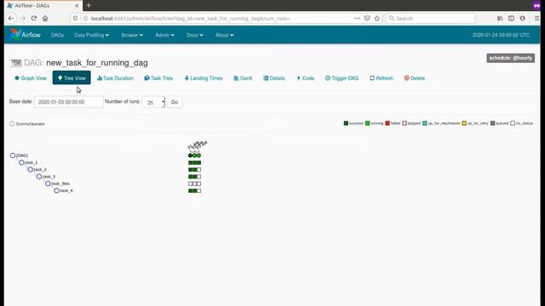Select the Tree View tab
Viewport: 545px width, 306px height.
(x=72, y=77)
